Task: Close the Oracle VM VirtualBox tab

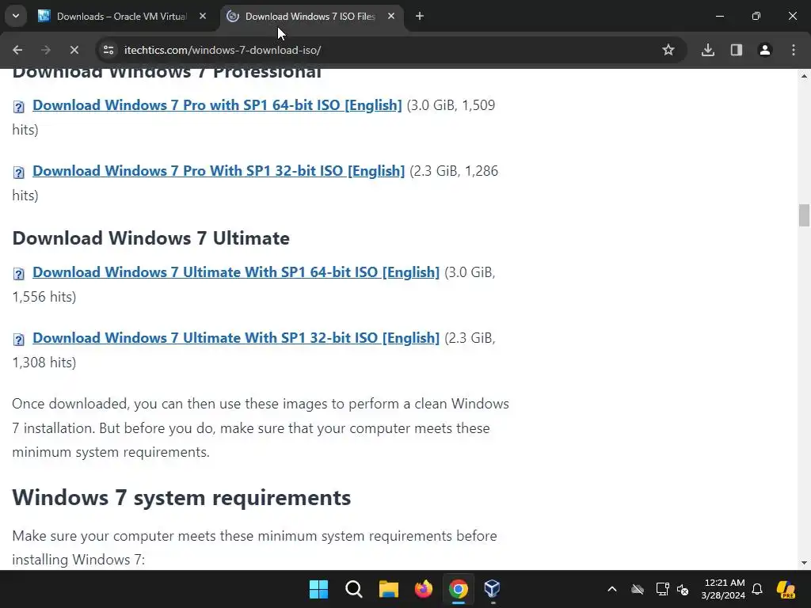Action: point(203,17)
